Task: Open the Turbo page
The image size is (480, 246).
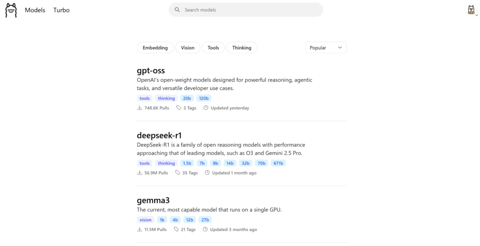Action: click(x=61, y=10)
